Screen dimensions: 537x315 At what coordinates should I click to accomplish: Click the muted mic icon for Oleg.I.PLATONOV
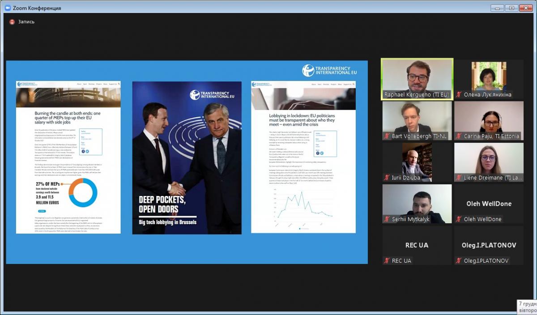tap(459, 260)
